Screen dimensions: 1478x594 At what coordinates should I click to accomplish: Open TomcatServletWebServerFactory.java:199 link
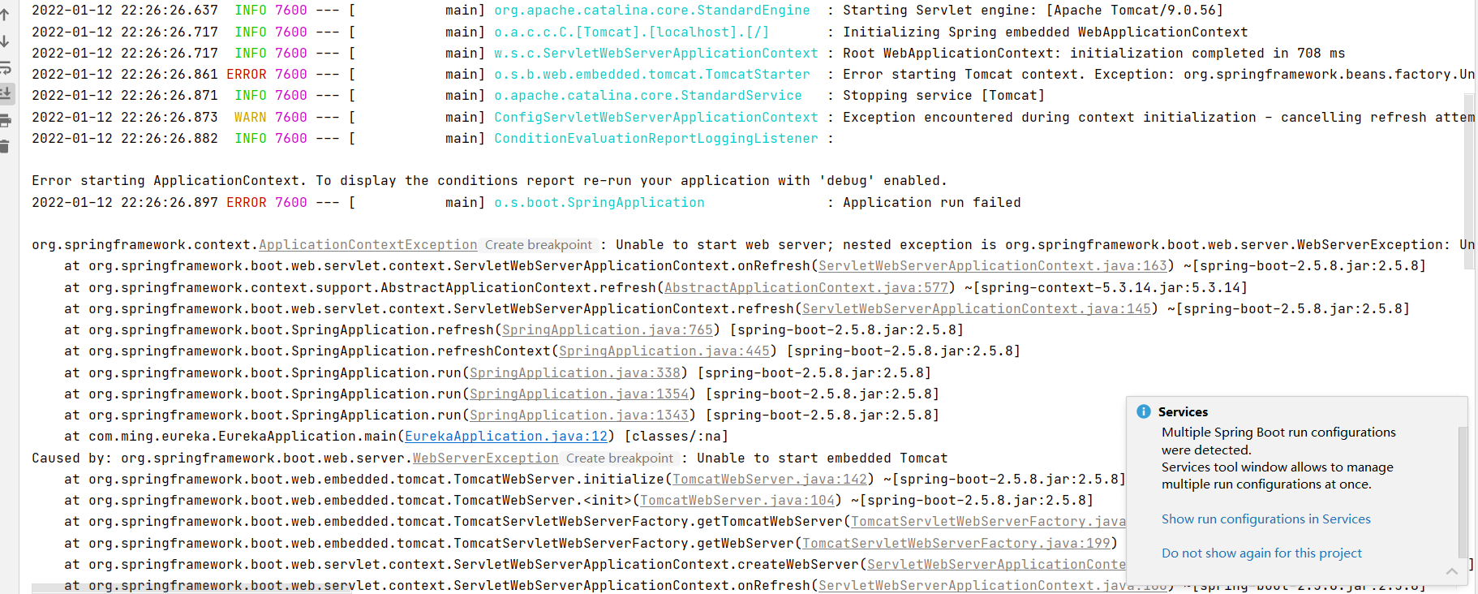click(956, 544)
